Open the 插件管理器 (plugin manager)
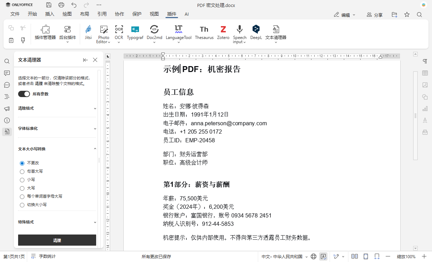Viewport: 432px width, 262px height. point(45,34)
